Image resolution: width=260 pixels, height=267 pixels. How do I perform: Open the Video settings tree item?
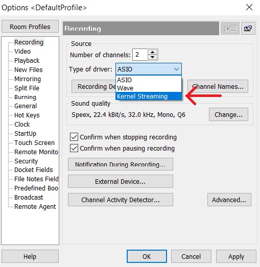(x=22, y=51)
